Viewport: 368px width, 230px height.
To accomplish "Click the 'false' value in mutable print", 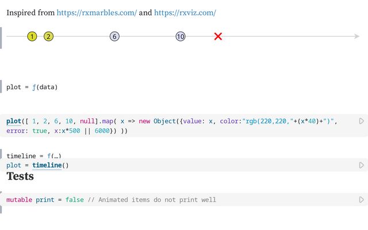I will tap(74, 200).
